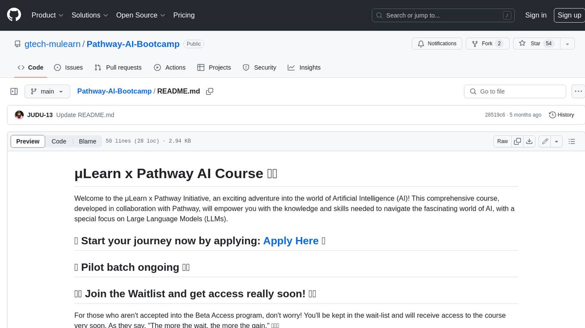Switch to the Projects tab
The image size is (585, 328).
[x=214, y=67]
